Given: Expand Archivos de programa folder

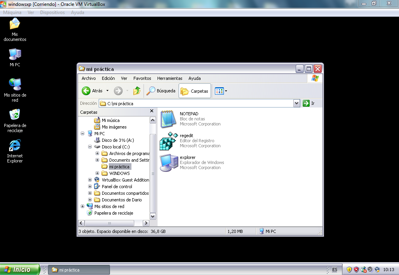Looking at the screenshot, I should coord(97,153).
